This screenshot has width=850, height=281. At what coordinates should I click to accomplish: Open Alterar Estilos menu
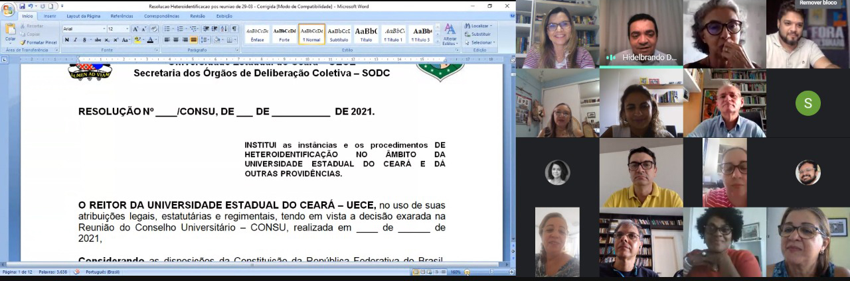pyautogui.click(x=450, y=33)
